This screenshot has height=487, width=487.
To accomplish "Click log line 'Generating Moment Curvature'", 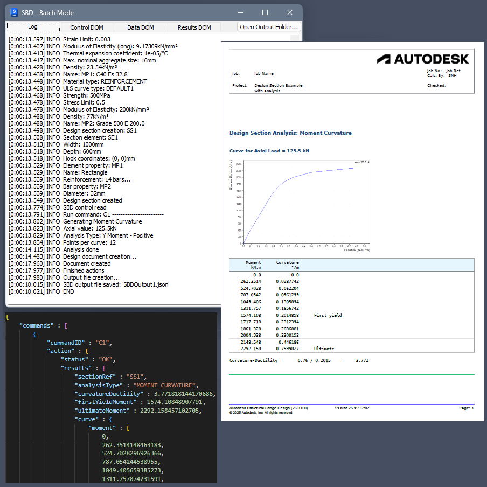I will [x=75, y=221].
